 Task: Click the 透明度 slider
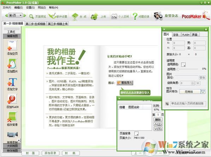[188, 69]
